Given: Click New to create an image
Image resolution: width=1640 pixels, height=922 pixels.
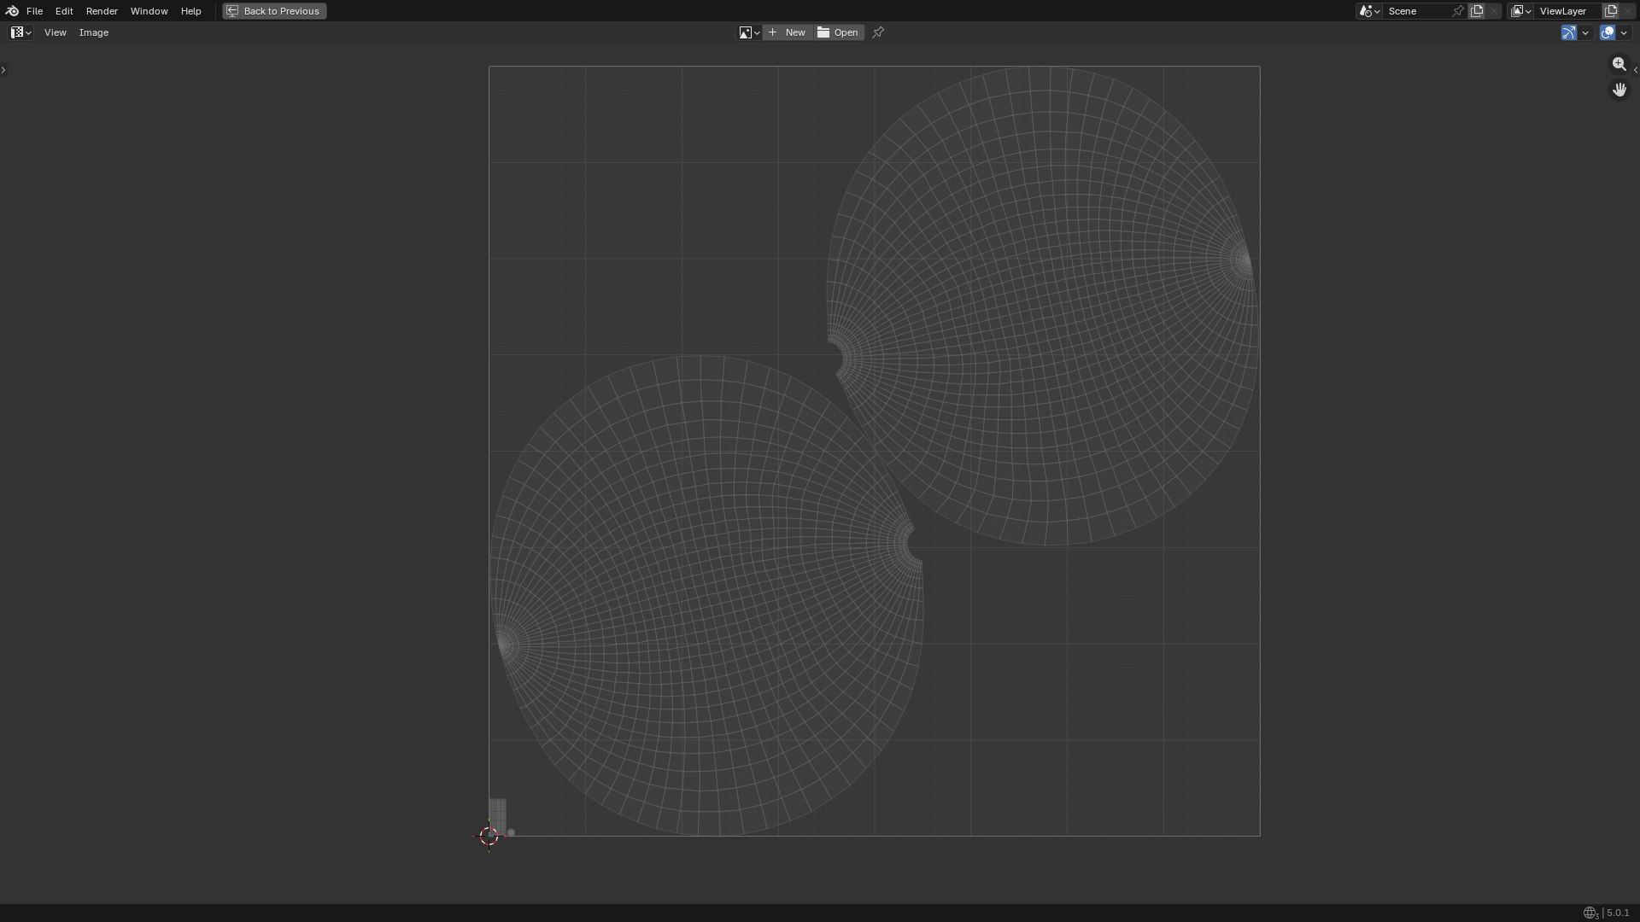Looking at the screenshot, I should coord(788,32).
